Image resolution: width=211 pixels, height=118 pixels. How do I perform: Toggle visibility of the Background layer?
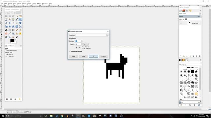point(181,23)
